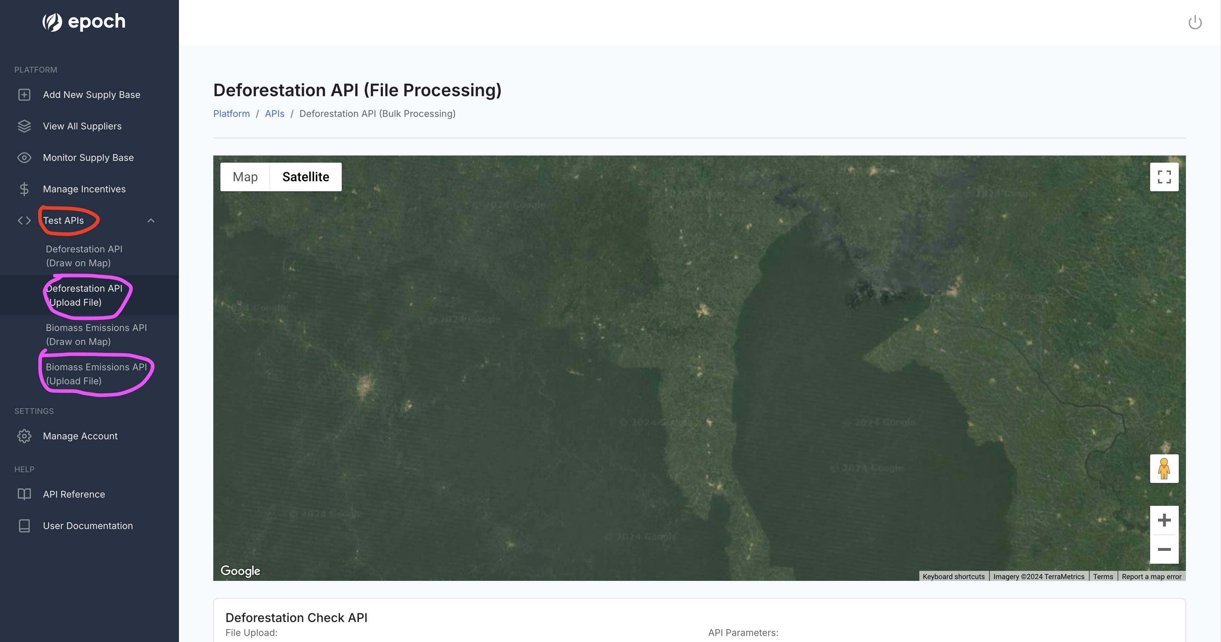1221x642 pixels.
Task: Zoom in the map with plus button
Action: point(1164,520)
